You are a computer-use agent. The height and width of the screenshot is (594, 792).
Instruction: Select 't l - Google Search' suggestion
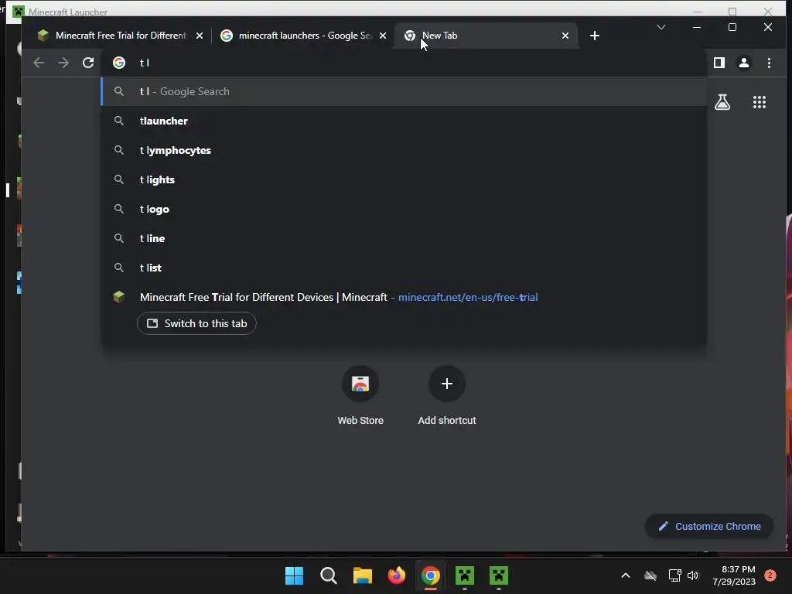pos(404,91)
